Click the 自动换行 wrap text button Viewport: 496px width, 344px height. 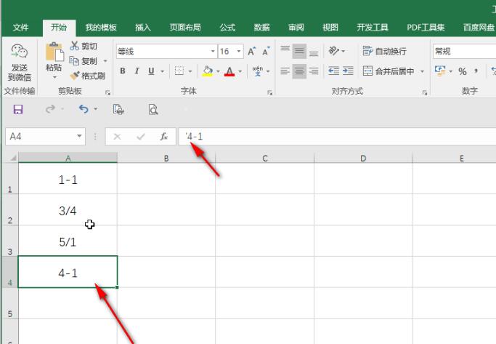[385, 52]
